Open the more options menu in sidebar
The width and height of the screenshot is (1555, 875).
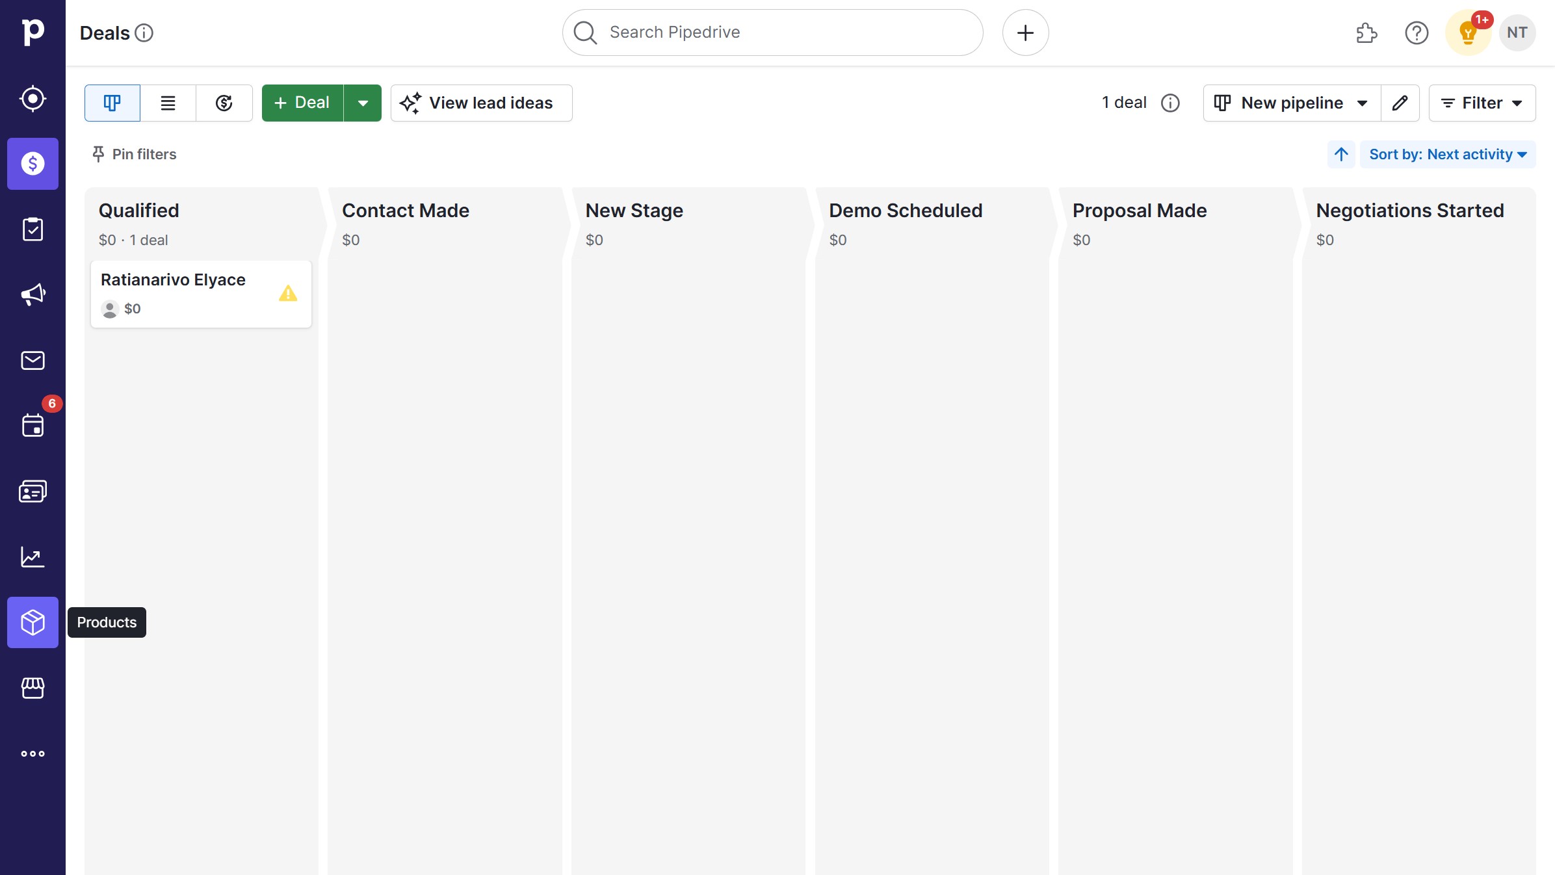(x=33, y=754)
